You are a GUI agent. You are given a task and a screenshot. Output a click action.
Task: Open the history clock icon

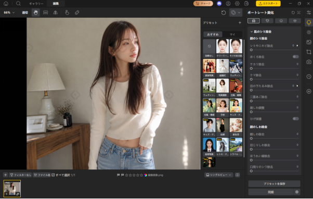coord(309,77)
